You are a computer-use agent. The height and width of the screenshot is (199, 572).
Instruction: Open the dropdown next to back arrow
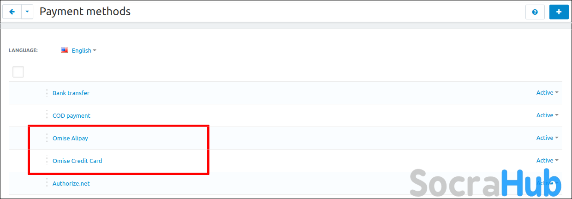[x=27, y=12]
